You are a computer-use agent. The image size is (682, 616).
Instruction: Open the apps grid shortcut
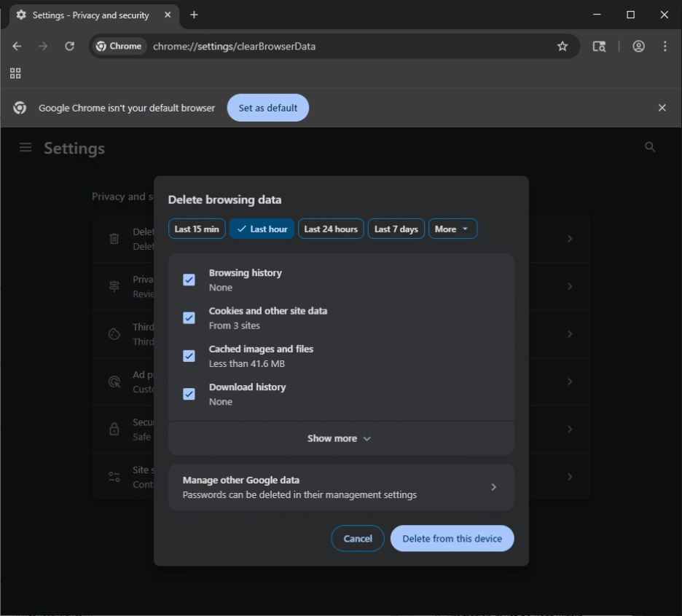(x=15, y=74)
